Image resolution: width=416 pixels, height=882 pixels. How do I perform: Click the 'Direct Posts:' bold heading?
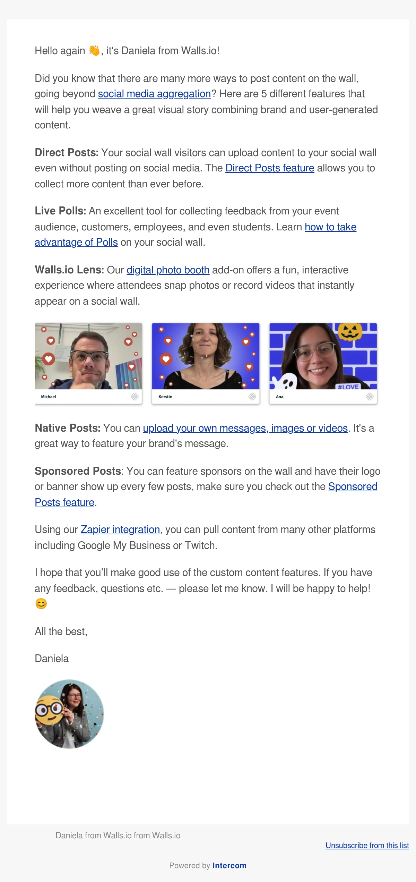click(x=67, y=153)
